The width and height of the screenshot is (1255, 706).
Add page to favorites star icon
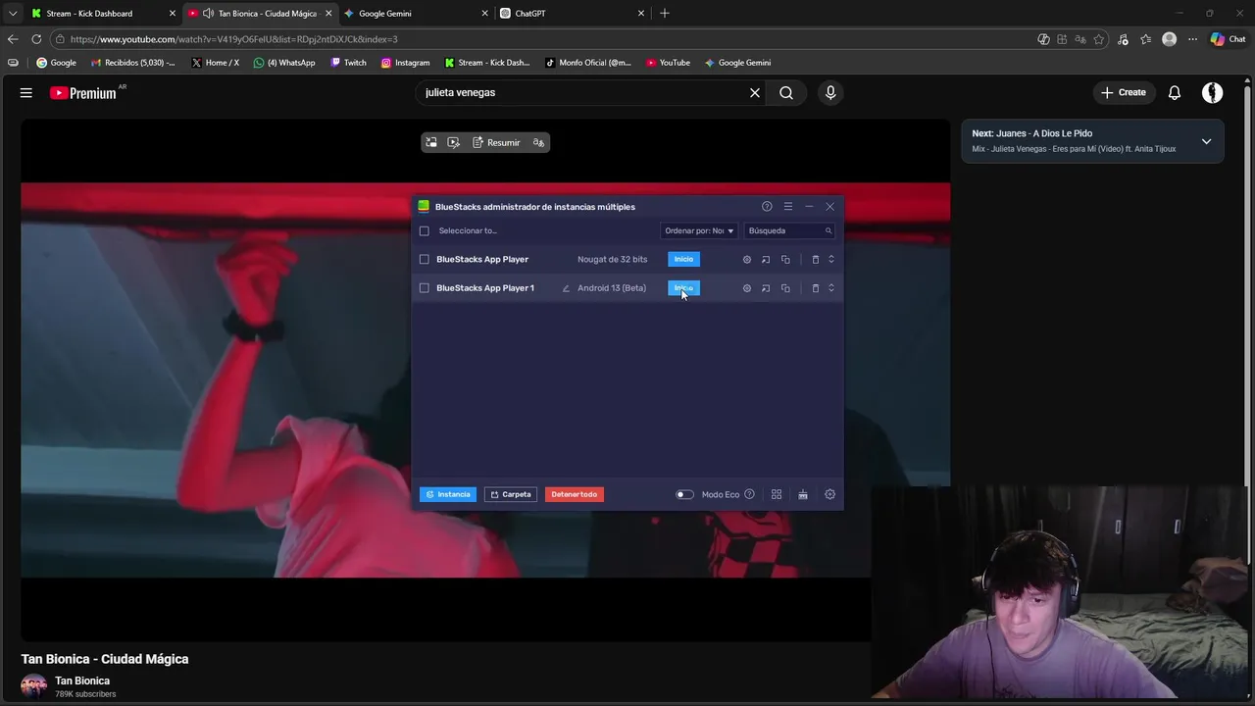click(1099, 39)
